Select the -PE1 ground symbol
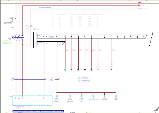 tap(57, 96)
